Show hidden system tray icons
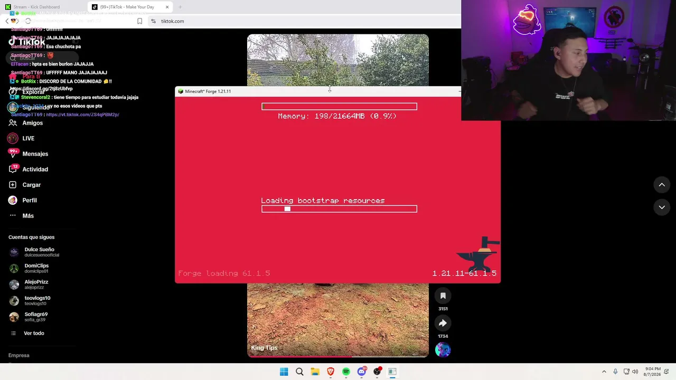 pos(604,372)
